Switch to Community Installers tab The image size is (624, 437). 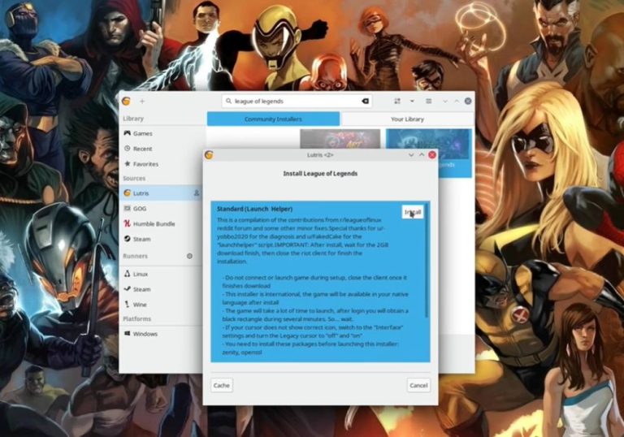tap(273, 119)
